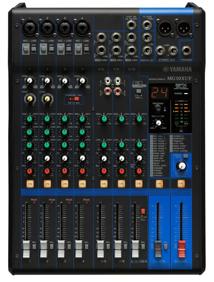The height and width of the screenshot is (282, 214).
Task: Click channel 1 MIC/LINE combo input jack
Action: (x=29, y=28)
